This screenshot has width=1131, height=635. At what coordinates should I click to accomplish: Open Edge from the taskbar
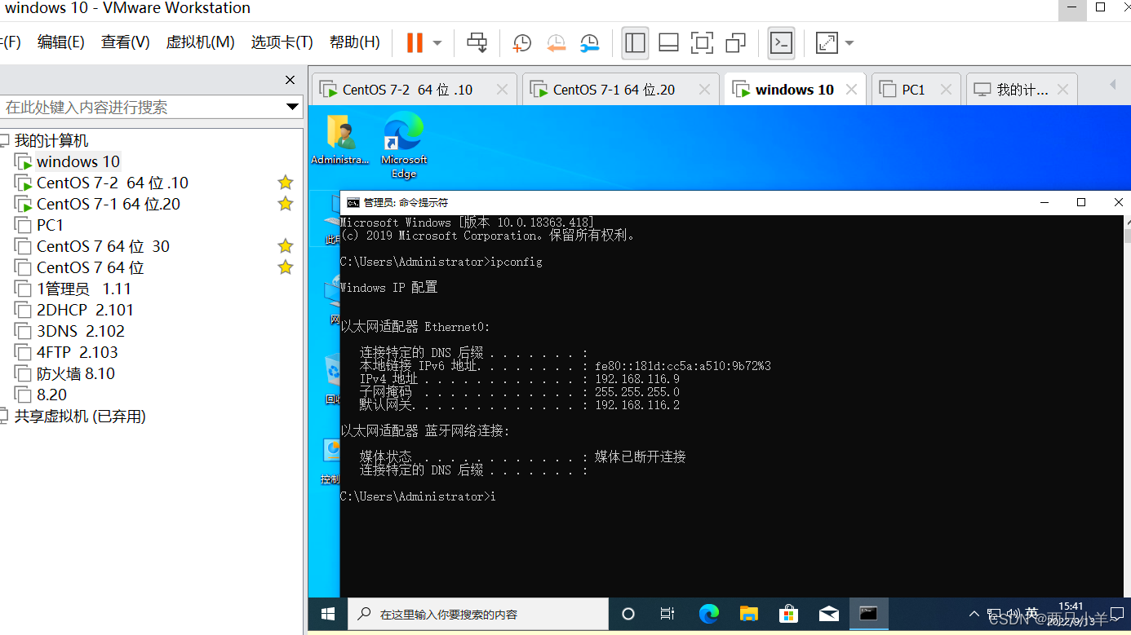click(x=708, y=614)
